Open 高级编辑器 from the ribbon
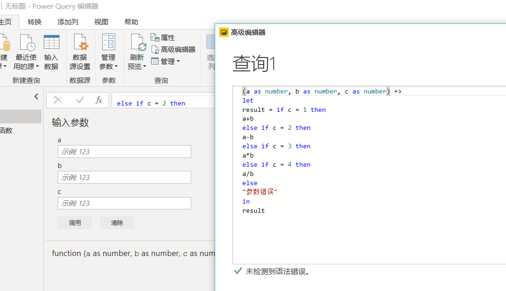 pyautogui.click(x=173, y=49)
